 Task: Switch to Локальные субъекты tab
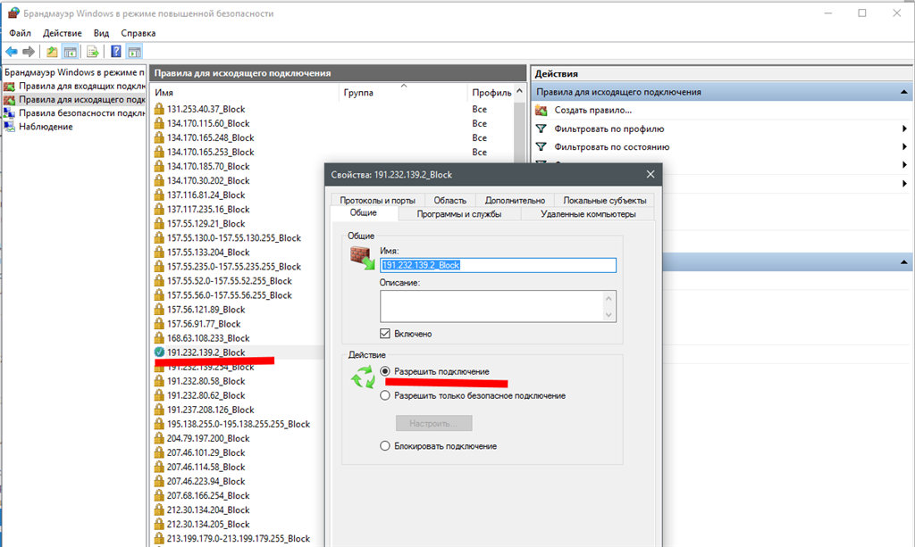pos(605,201)
